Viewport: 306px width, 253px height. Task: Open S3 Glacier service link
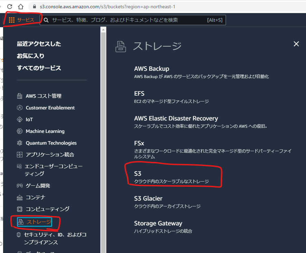(148, 198)
